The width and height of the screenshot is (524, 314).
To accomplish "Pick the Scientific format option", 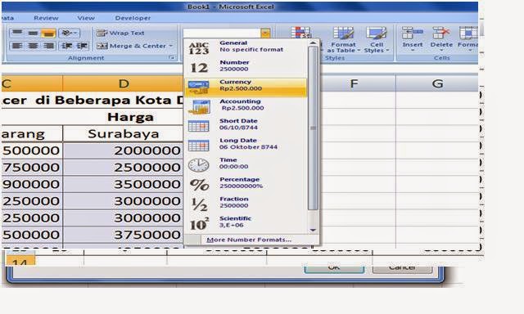I will click(x=246, y=223).
